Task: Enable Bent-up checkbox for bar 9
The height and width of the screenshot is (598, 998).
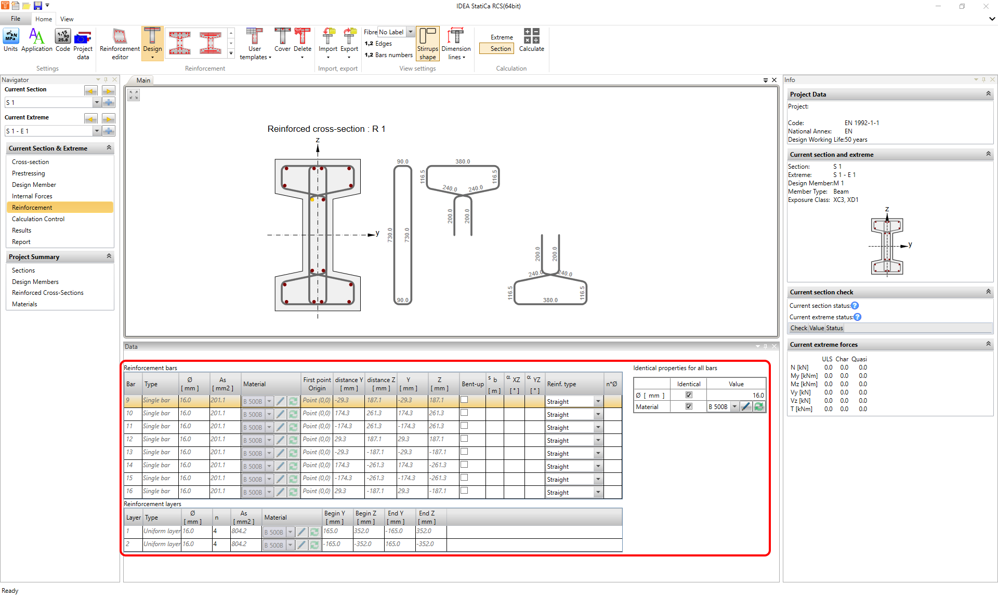Action: point(464,400)
